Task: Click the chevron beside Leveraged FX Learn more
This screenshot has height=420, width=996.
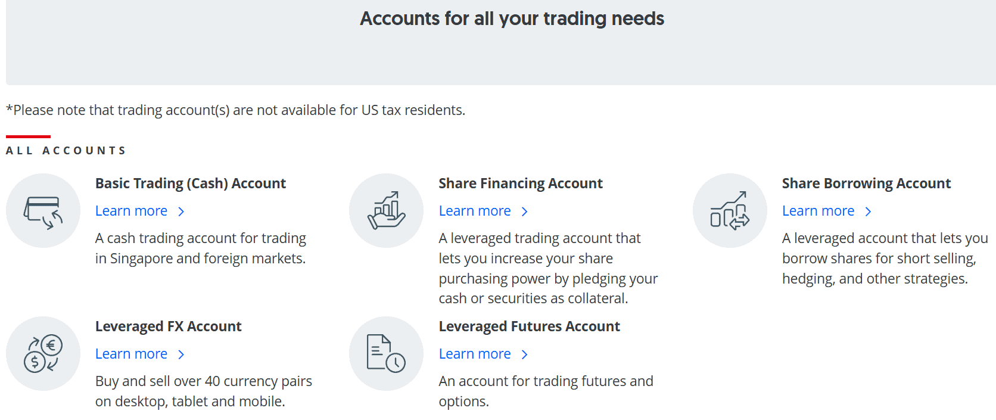Action: point(180,354)
